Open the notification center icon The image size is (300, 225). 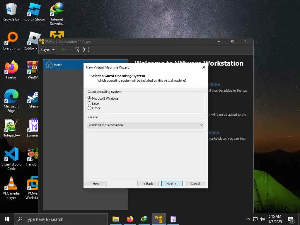coord(291,219)
